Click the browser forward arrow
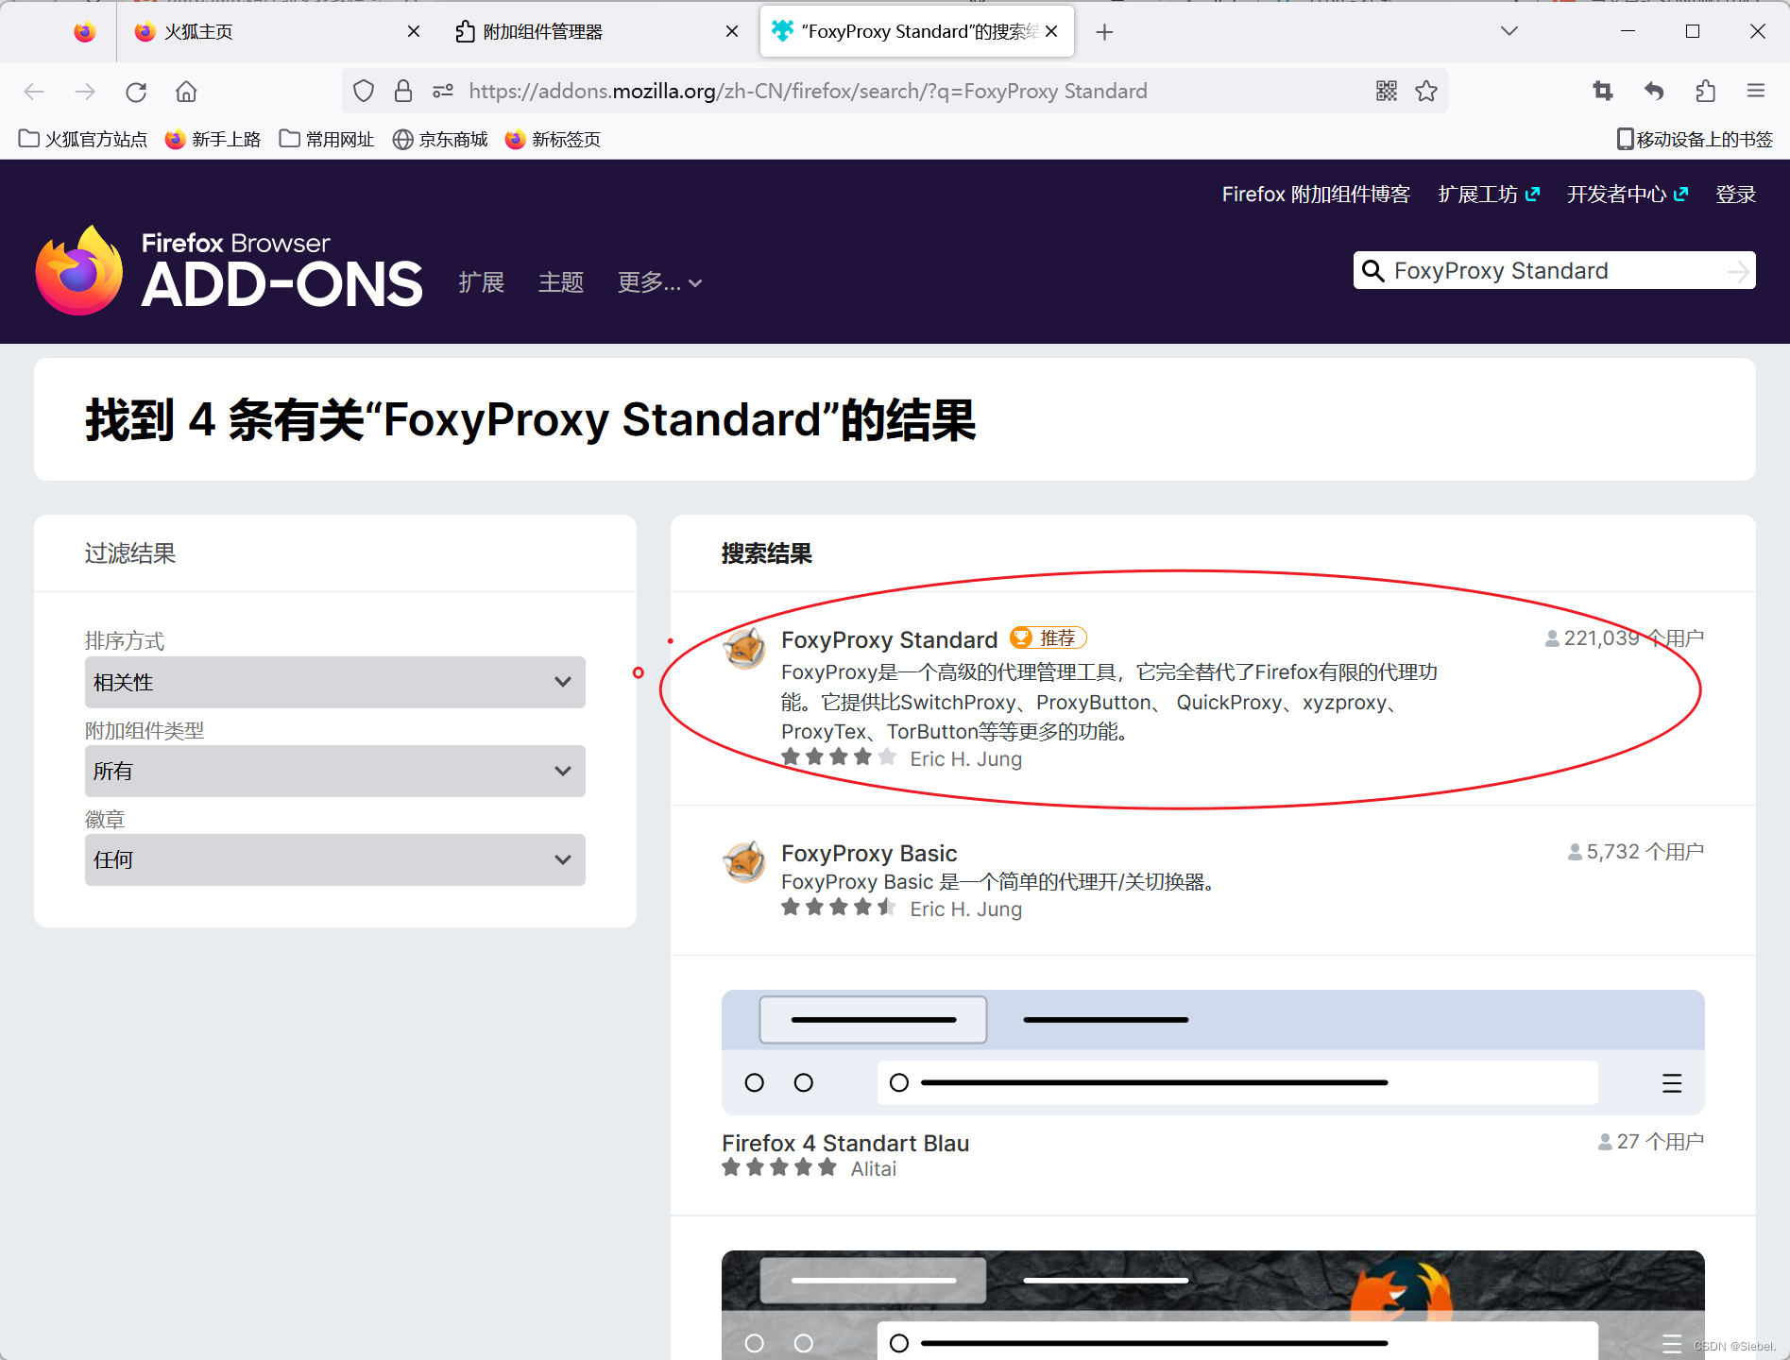The image size is (1790, 1360). pos(85,92)
